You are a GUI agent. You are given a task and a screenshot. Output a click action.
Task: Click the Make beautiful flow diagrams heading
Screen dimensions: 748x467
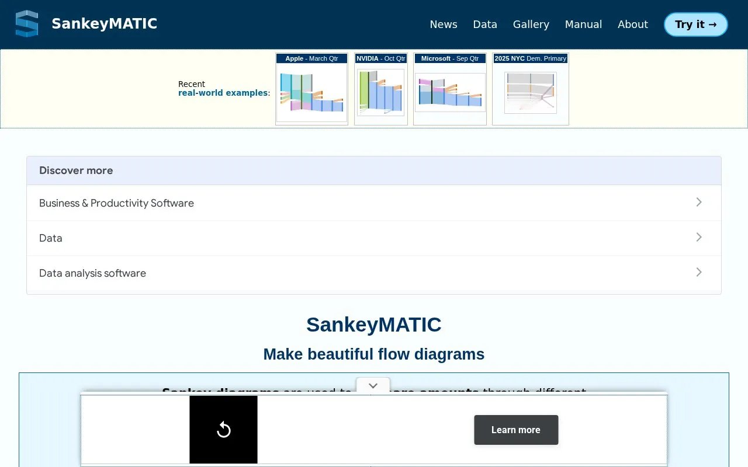coord(374,354)
